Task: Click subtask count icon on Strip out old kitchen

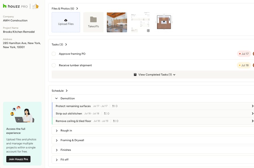Action: coord(105,114)
